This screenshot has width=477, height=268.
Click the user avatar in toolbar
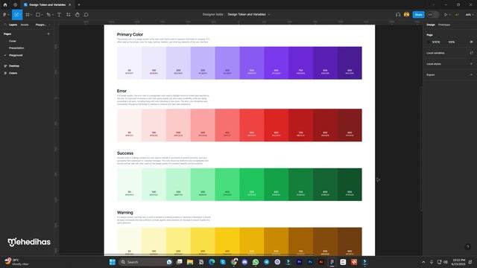[407, 15]
